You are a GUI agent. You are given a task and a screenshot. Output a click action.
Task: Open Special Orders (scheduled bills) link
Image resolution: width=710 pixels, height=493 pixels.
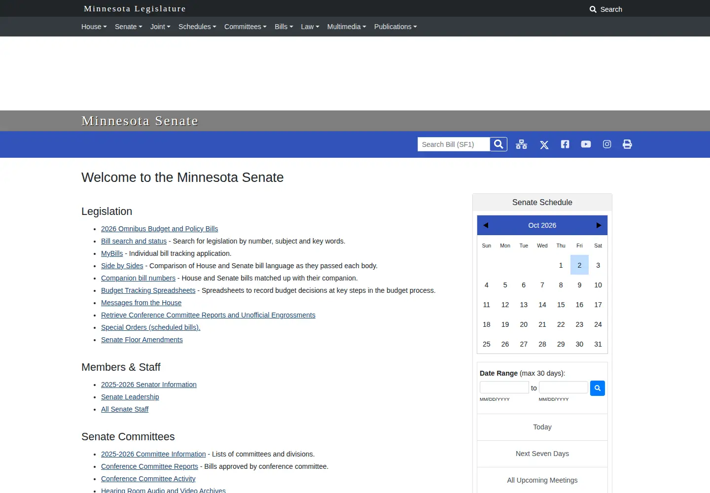click(150, 327)
